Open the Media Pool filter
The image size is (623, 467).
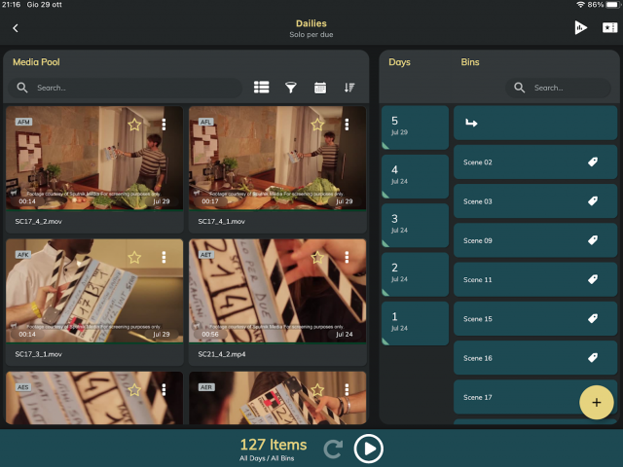point(290,88)
